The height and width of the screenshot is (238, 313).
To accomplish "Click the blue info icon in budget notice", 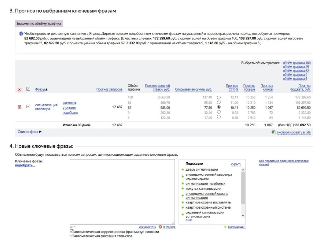I will (21, 34).
